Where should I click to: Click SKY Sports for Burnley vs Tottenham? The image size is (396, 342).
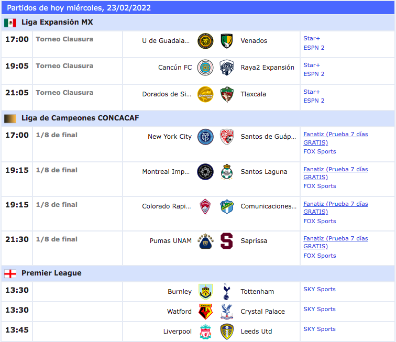319,289
